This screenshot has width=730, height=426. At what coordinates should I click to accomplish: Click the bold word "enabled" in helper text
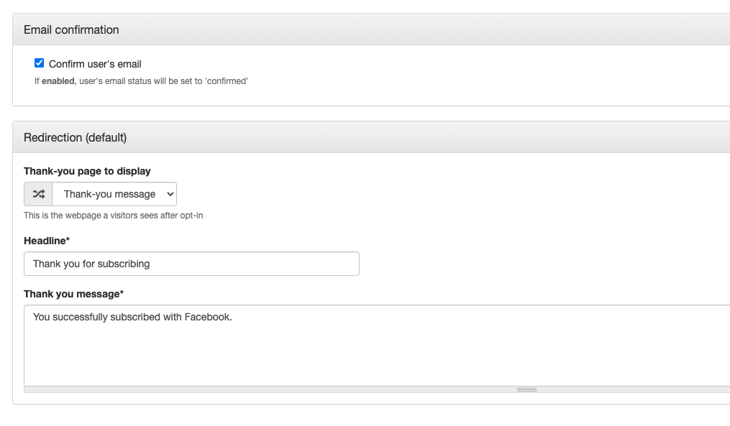point(58,81)
